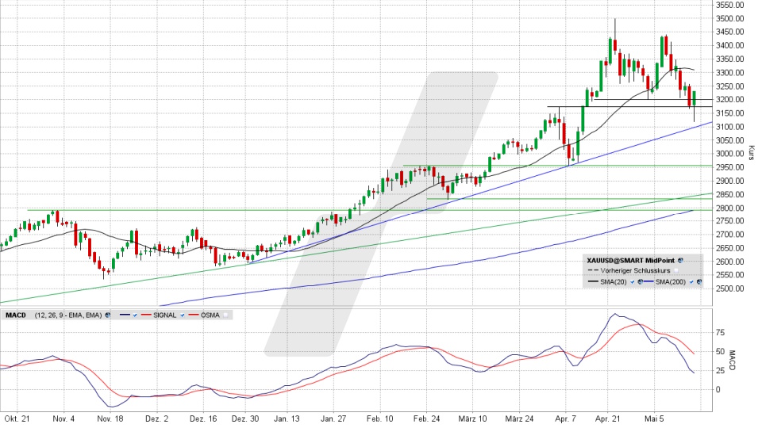
Task: Click the 2500.00 price axis label
Action: pyautogui.click(x=730, y=289)
